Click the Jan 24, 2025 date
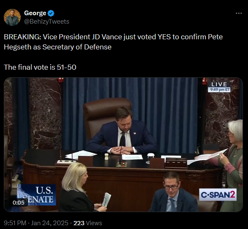This screenshot has width=248, height=229. click(x=50, y=223)
